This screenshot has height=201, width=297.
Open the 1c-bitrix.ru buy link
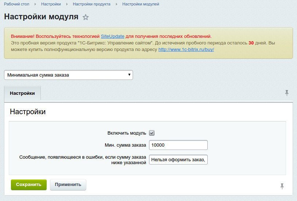[x=186, y=49]
